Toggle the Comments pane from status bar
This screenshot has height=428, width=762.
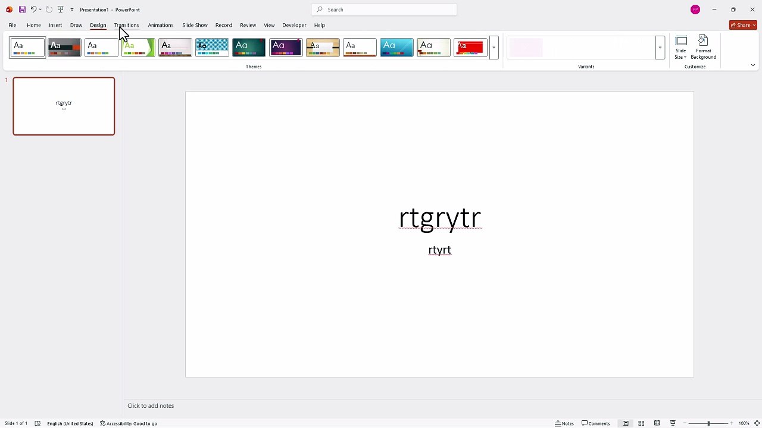point(596,423)
